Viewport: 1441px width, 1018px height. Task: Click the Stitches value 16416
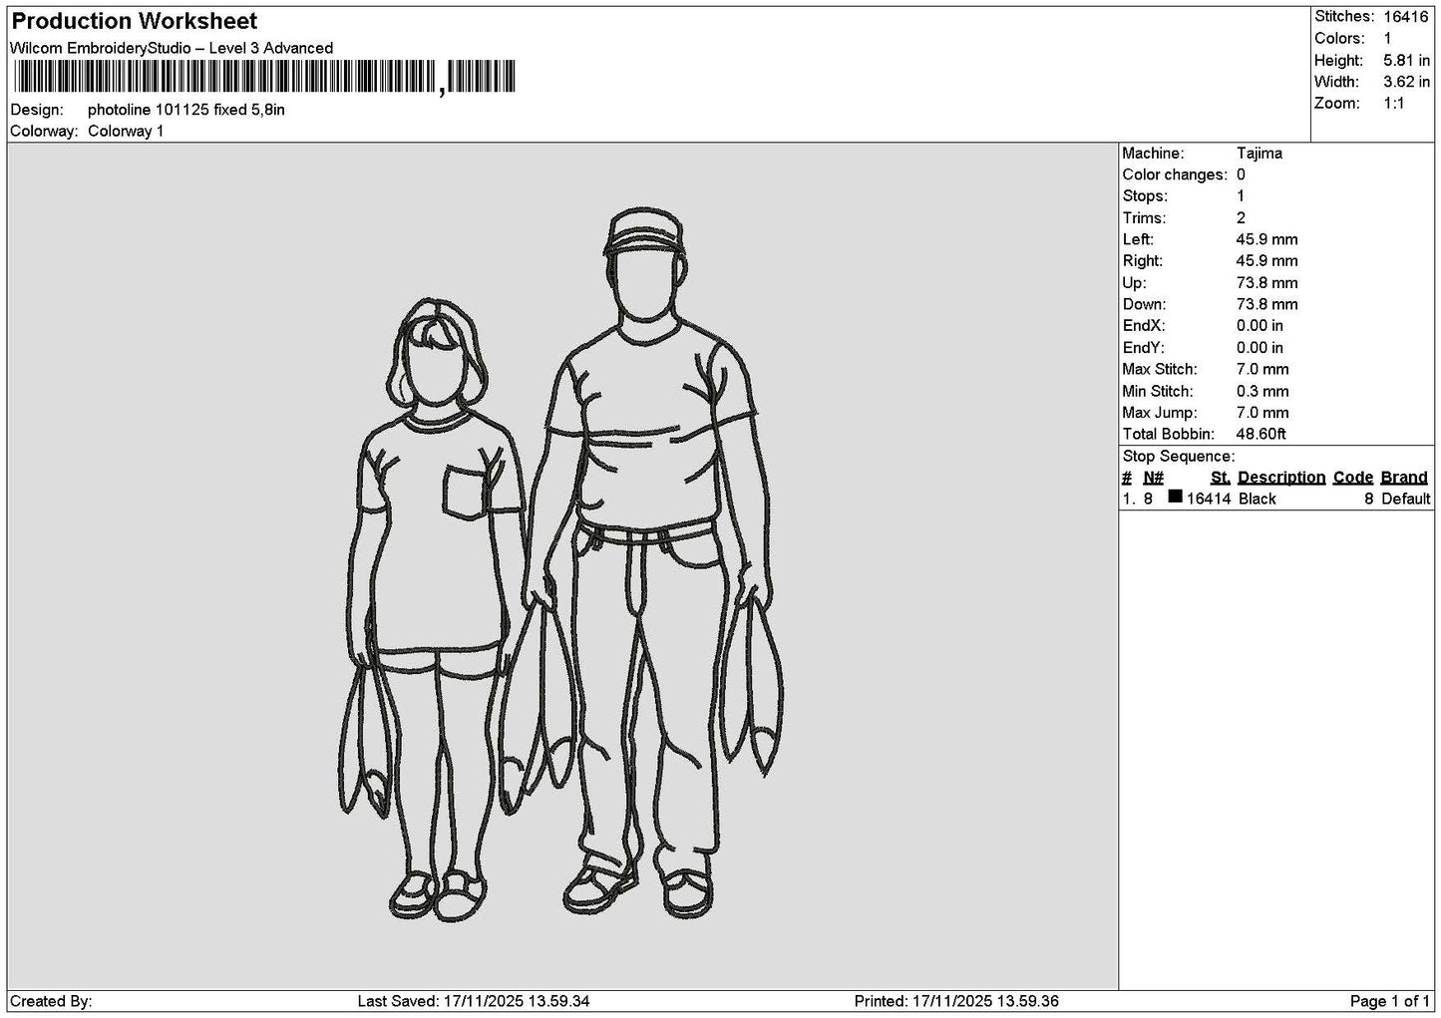pos(1406,17)
